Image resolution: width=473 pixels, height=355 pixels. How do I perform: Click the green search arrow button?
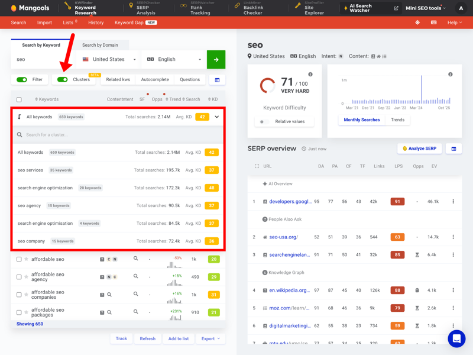pos(216,59)
